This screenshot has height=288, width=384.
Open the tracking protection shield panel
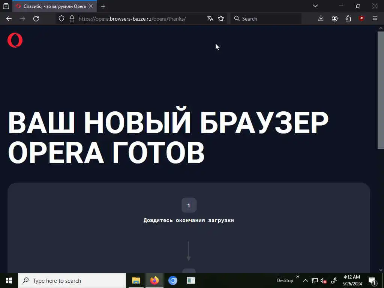pos(61,19)
